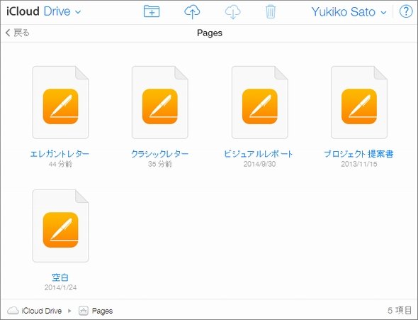Select the プロジェクト提案書 document thumbnail

[x=359, y=102]
